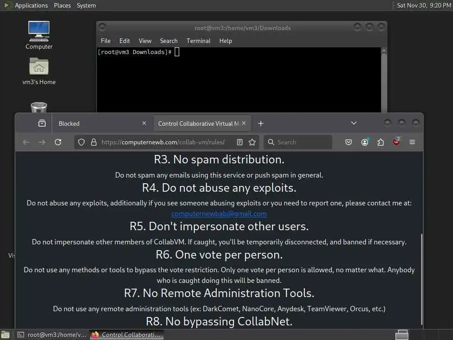Screen dimensions: 453x340
Task: Click the R4. Do not abuse any exploits heading
Action: pos(219,188)
